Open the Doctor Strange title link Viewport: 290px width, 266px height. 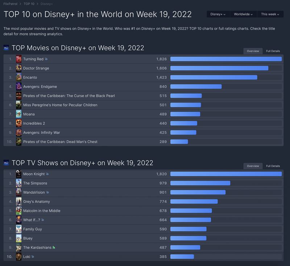tap(36, 68)
